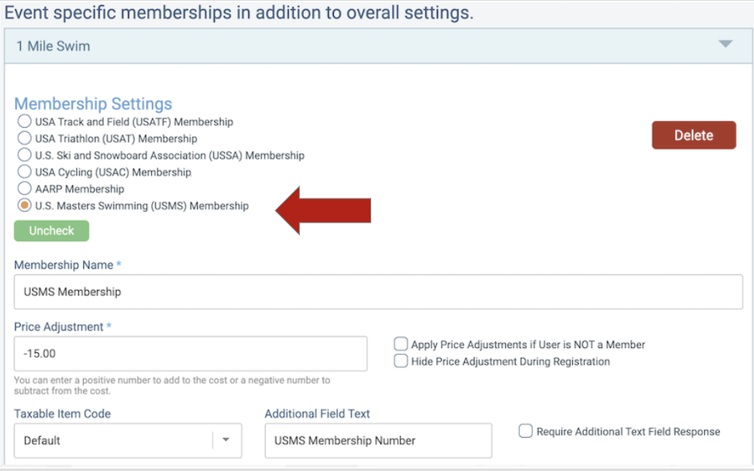The image size is (754, 471).
Task: Choose U.S. Ski and Snowboard Association Membership
Action: tap(25, 155)
